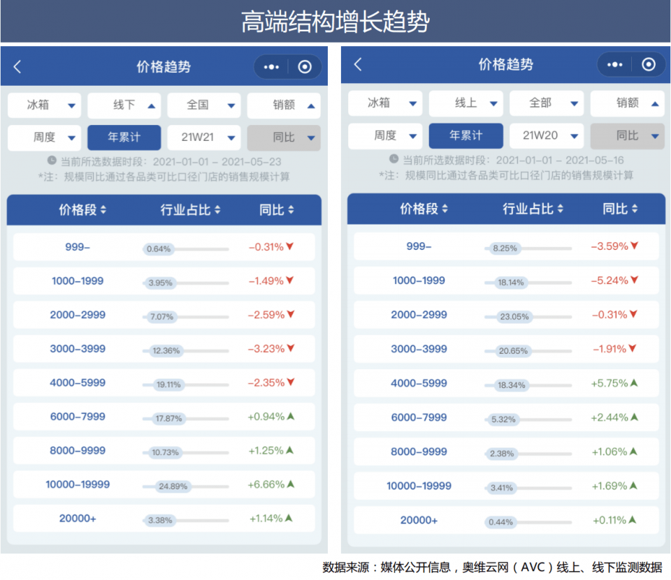Go back using left panel back arrow

pyautogui.click(x=17, y=67)
